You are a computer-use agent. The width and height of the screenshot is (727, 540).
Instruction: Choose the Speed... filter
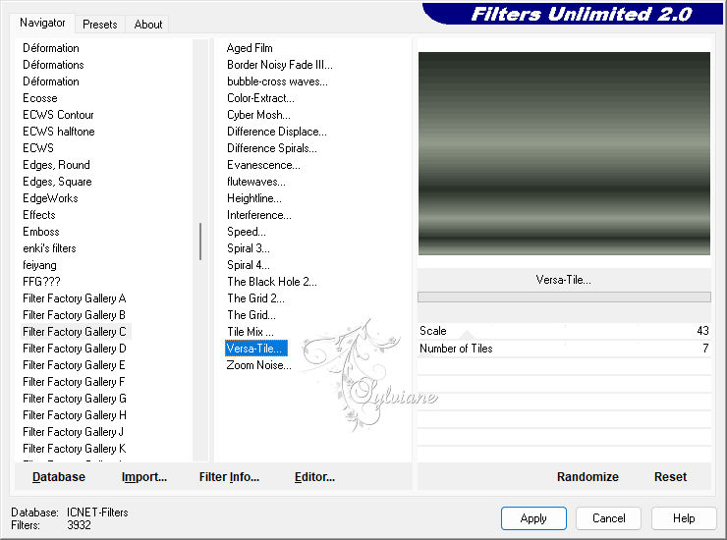click(x=247, y=232)
